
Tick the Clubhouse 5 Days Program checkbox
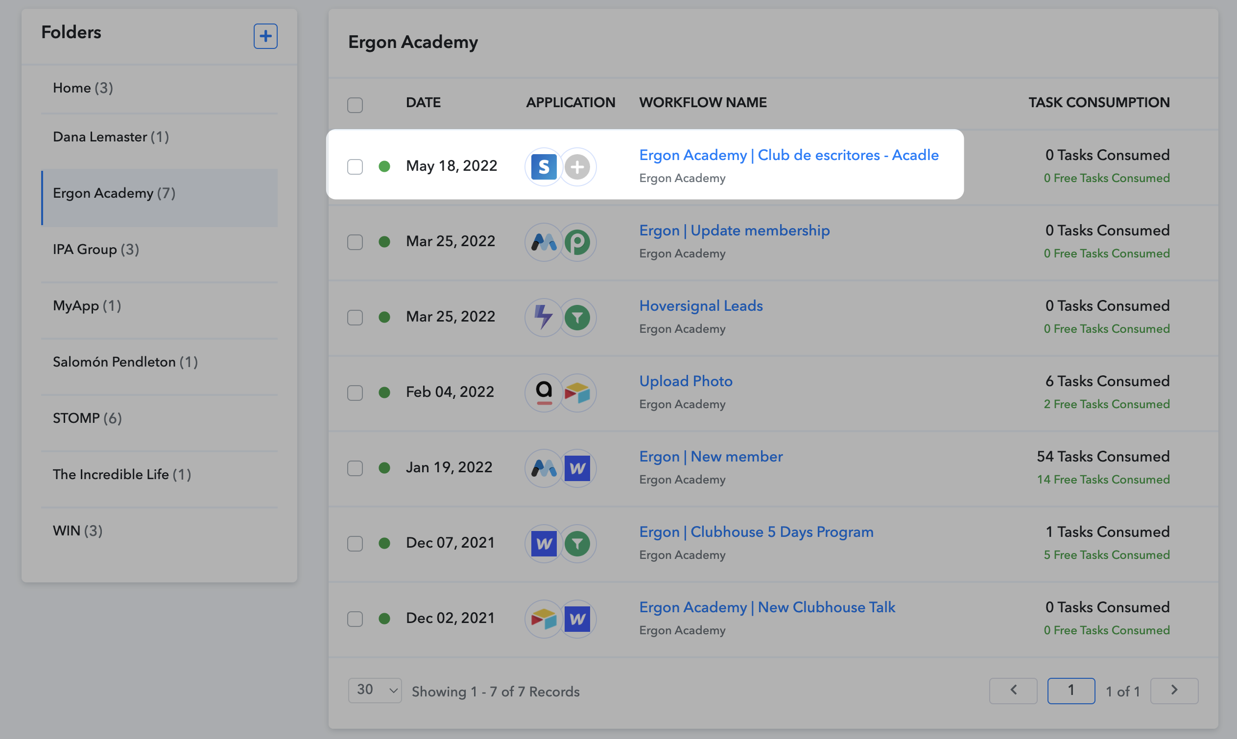[355, 544]
